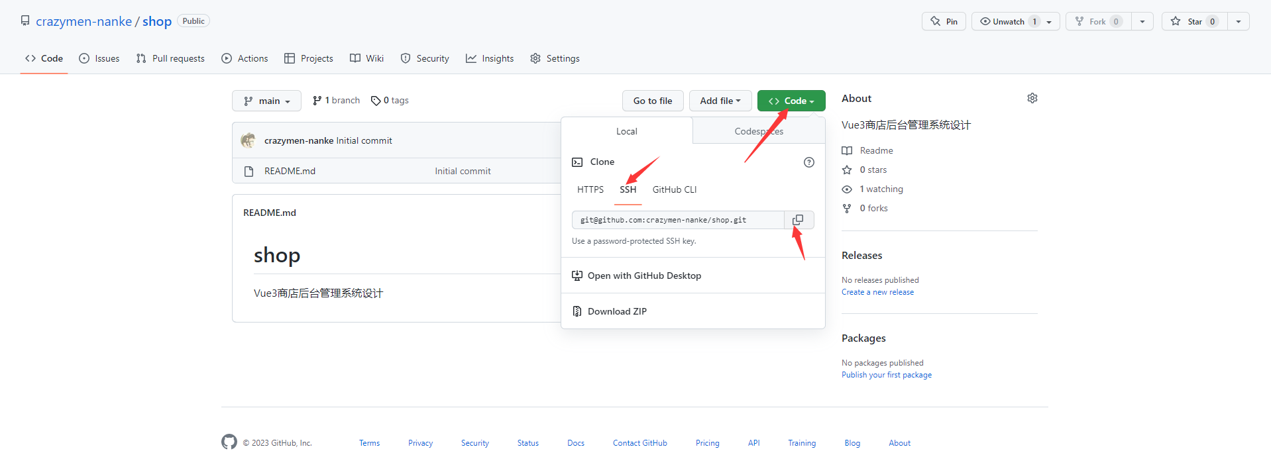The image size is (1271, 455).
Task: Open the Packages heading link
Action: click(x=863, y=338)
